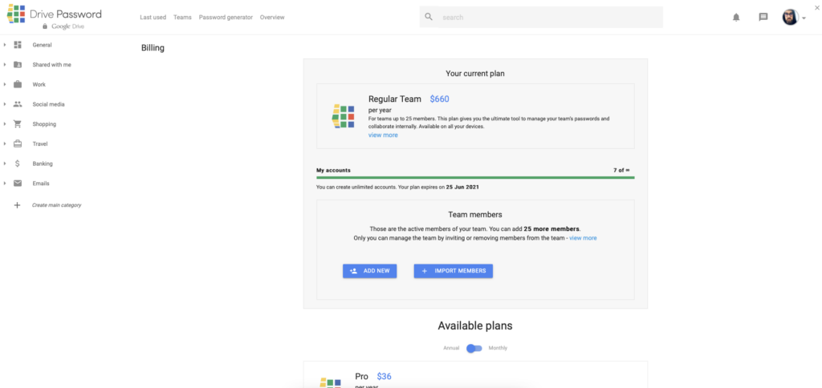Open the Shopping cart icon
Image resolution: width=822 pixels, height=388 pixels.
tap(18, 124)
